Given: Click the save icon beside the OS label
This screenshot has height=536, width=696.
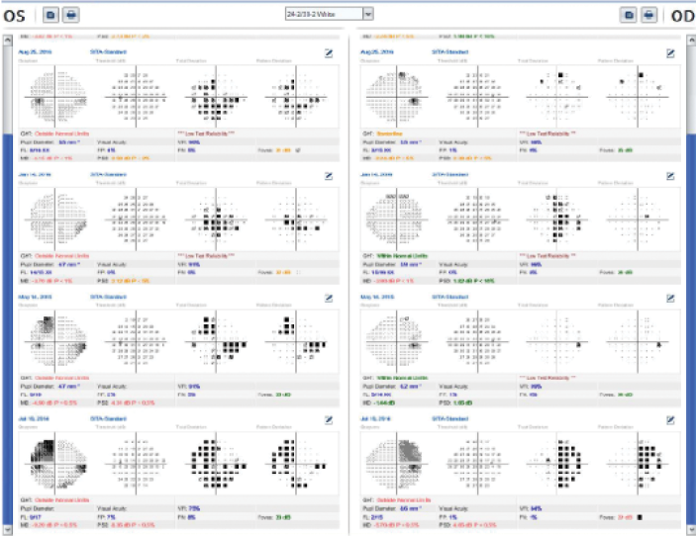Looking at the screenshot, I should point(50,15).
